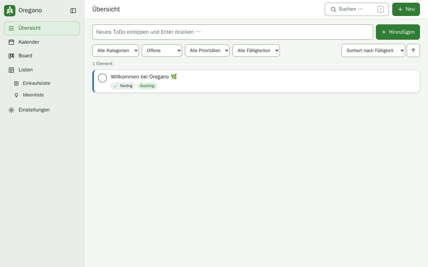Click the Einstellungen sun gear icon

point(11,110)
